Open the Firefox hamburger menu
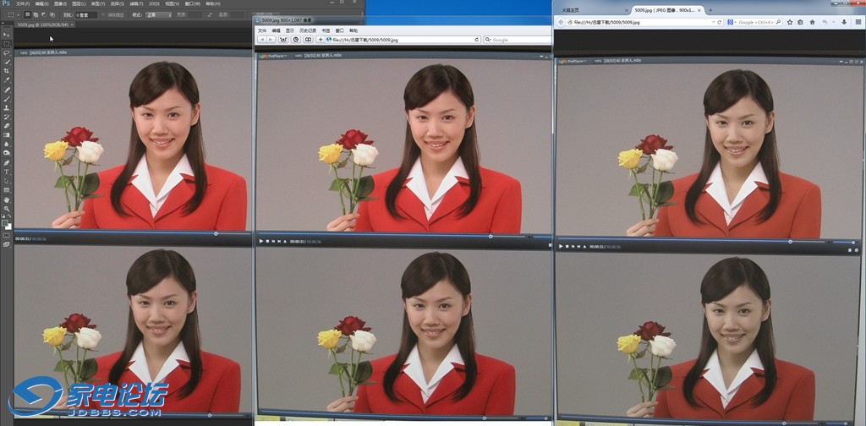The width and height of the screenshot is (866, 426). pyautogui.click(x=857, y=22)
